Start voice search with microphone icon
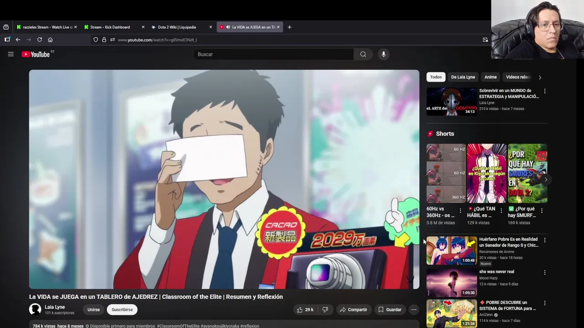The image size is (584, 328). 383,54
